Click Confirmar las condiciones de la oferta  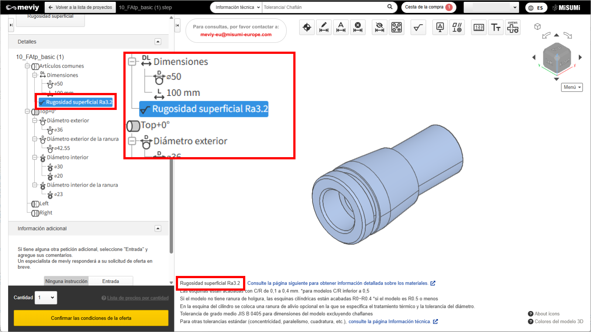coord(91,318)
